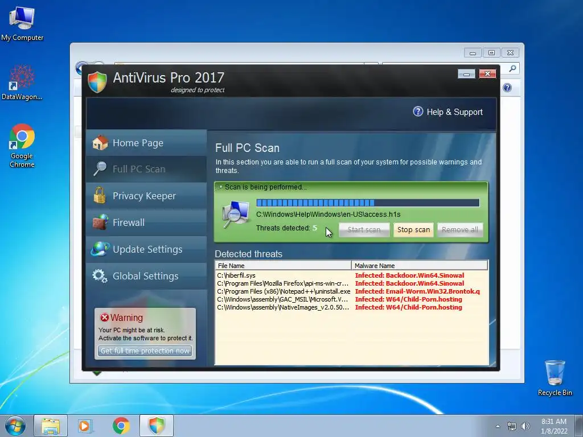583x437 pixels.
Task: Open the DataWagon desktop shortcut
Action: (22, 82)
